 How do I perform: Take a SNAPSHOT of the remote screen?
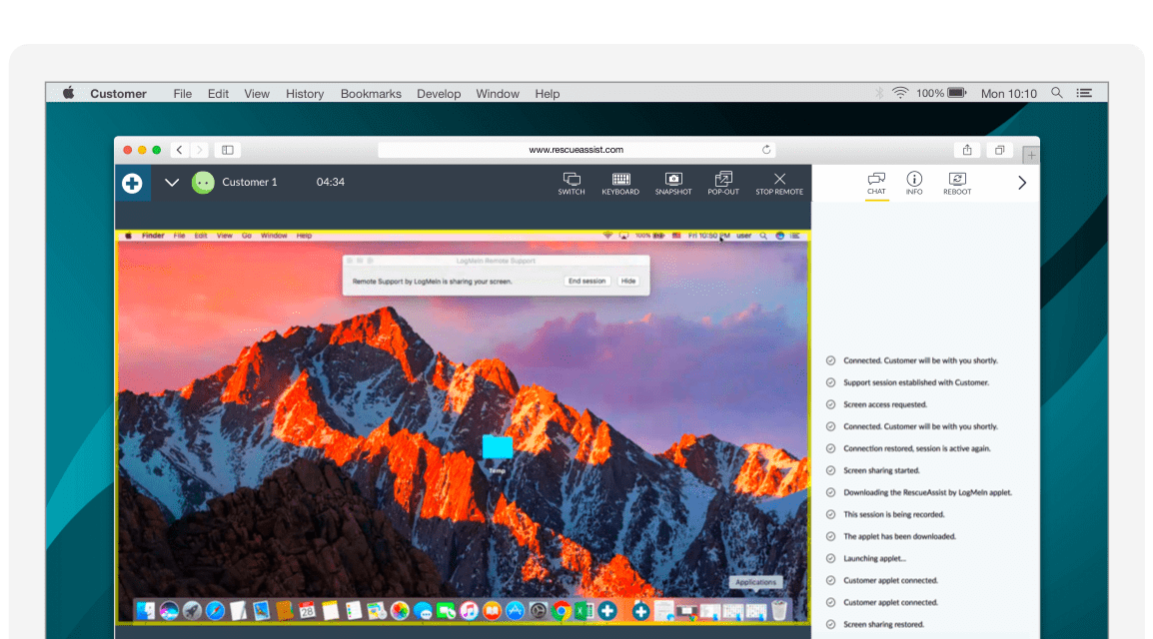point(673,183)
